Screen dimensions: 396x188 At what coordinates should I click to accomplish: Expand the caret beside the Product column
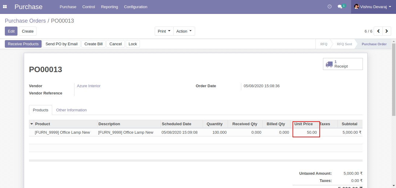31,124
